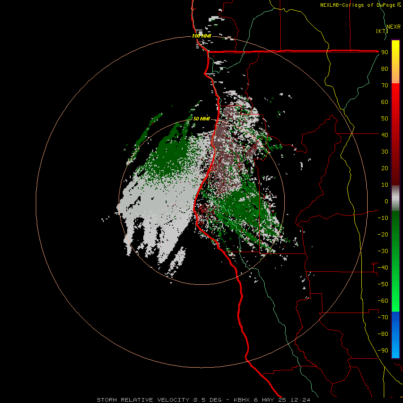403x403 pixels.
Task: Select the 50 value on velocity scale
Action: pyautogui.click(x=385, y=119)
